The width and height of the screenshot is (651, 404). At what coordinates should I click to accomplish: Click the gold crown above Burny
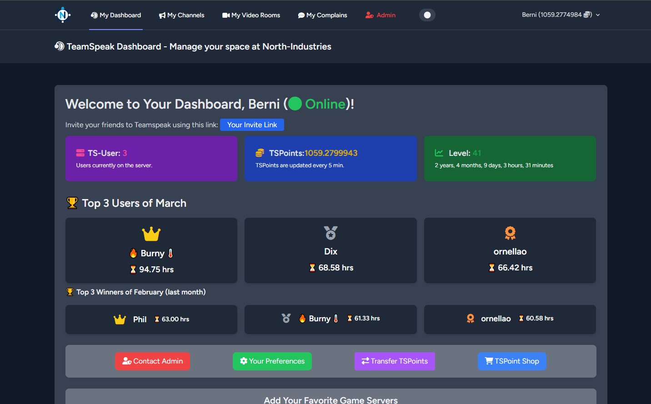point(151,234)
